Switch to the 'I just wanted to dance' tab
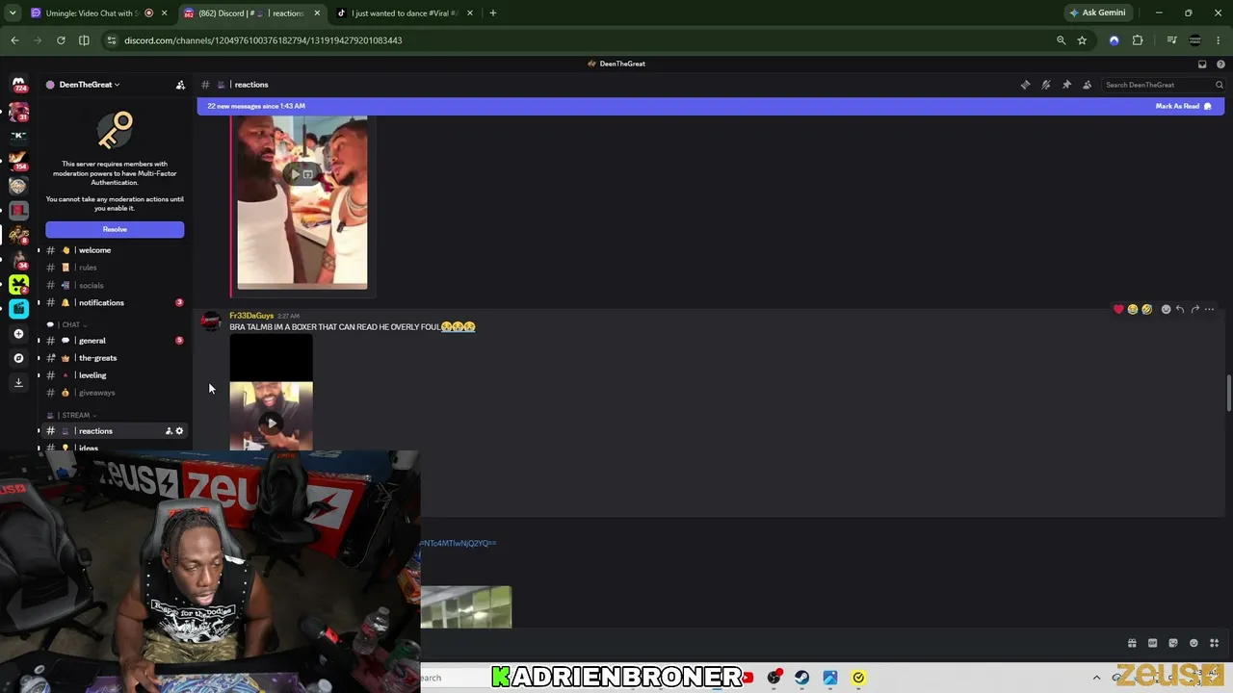 pos(404,13)
